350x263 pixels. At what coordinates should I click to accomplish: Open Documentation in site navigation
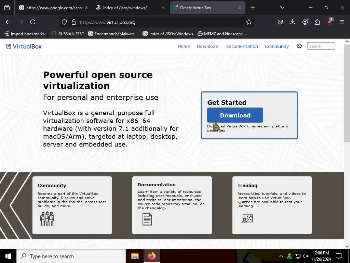point(242,46)
